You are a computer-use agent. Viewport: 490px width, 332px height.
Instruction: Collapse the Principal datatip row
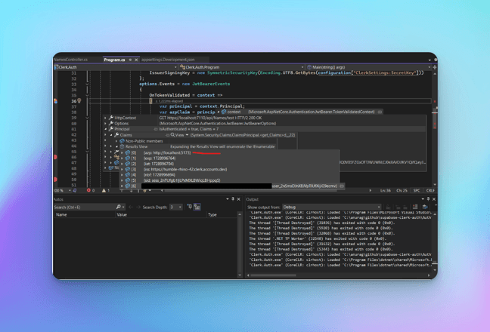105,129
